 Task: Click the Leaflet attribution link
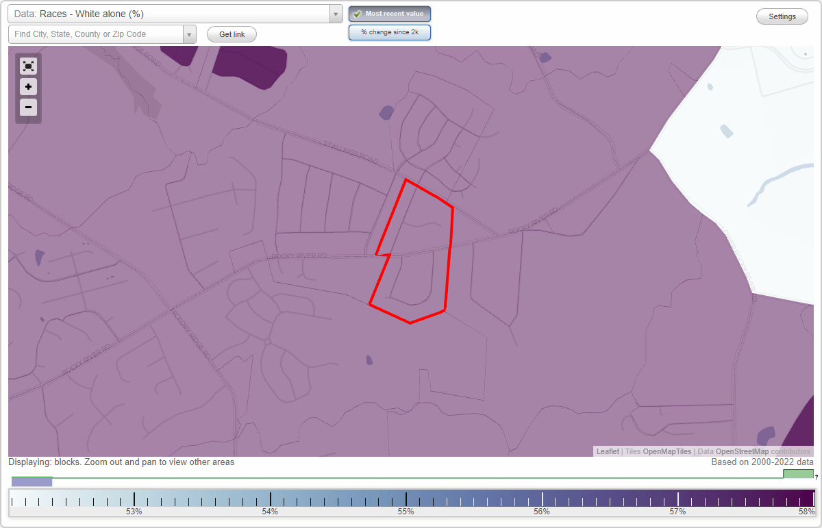(607, 451)
